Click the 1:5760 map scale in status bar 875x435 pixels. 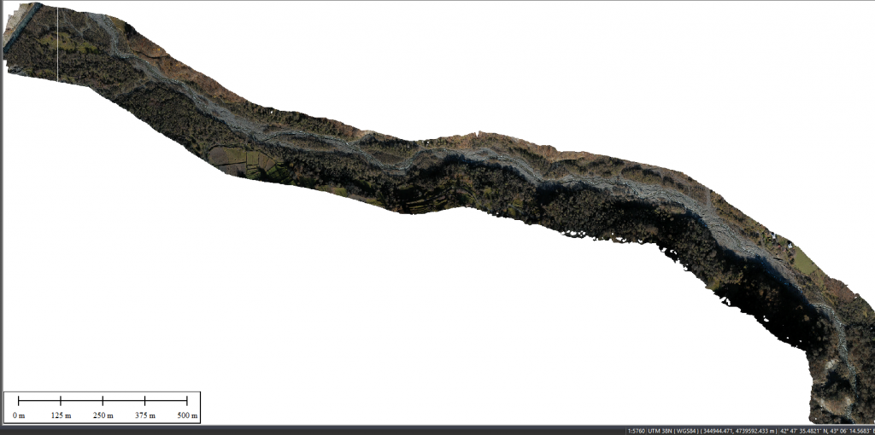pyautogui.click(x=637, y=430)
